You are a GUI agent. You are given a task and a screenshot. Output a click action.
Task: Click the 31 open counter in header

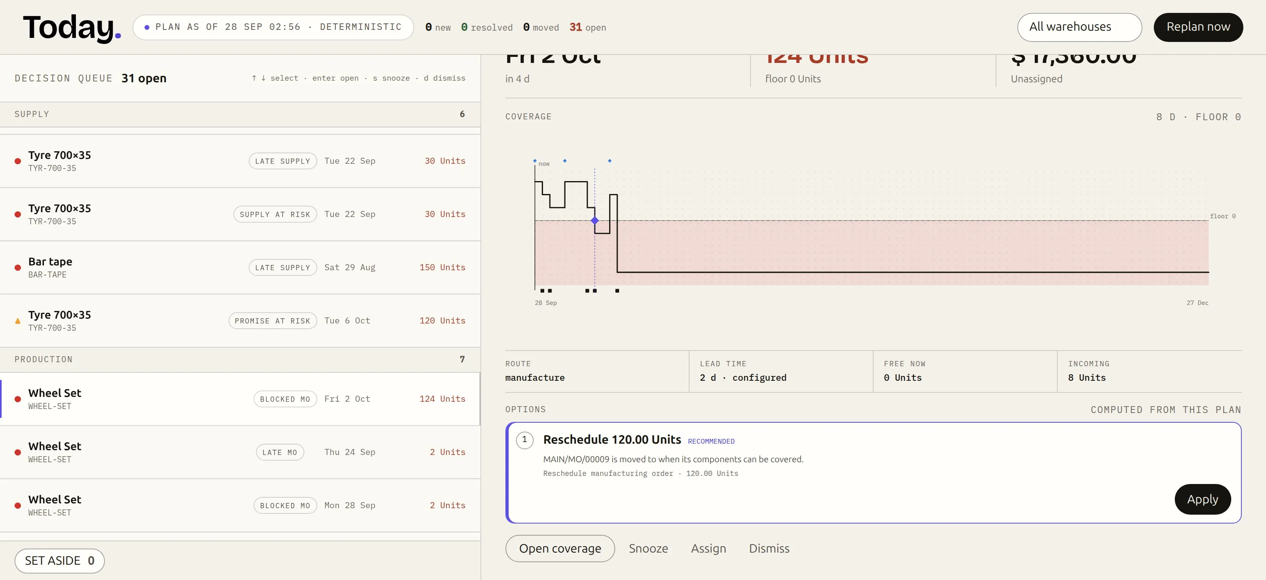587,27
